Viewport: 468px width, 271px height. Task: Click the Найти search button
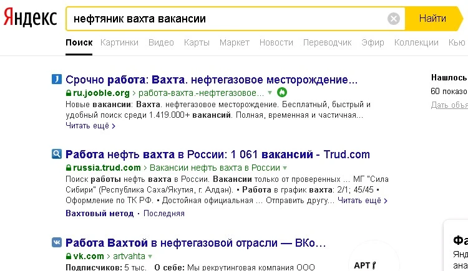(434, 19)
